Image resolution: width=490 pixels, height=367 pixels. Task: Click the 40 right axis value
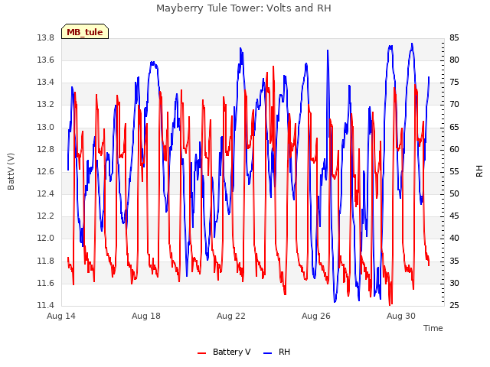click(454, 239)
